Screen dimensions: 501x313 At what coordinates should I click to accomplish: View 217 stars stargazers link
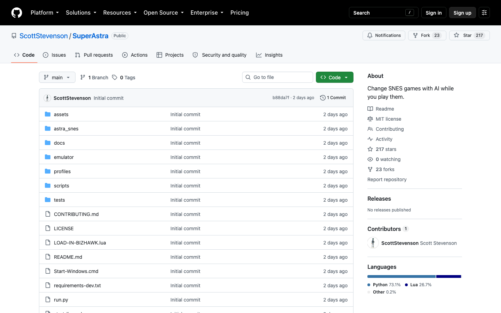pyautogui.click(x=382, y=149)
